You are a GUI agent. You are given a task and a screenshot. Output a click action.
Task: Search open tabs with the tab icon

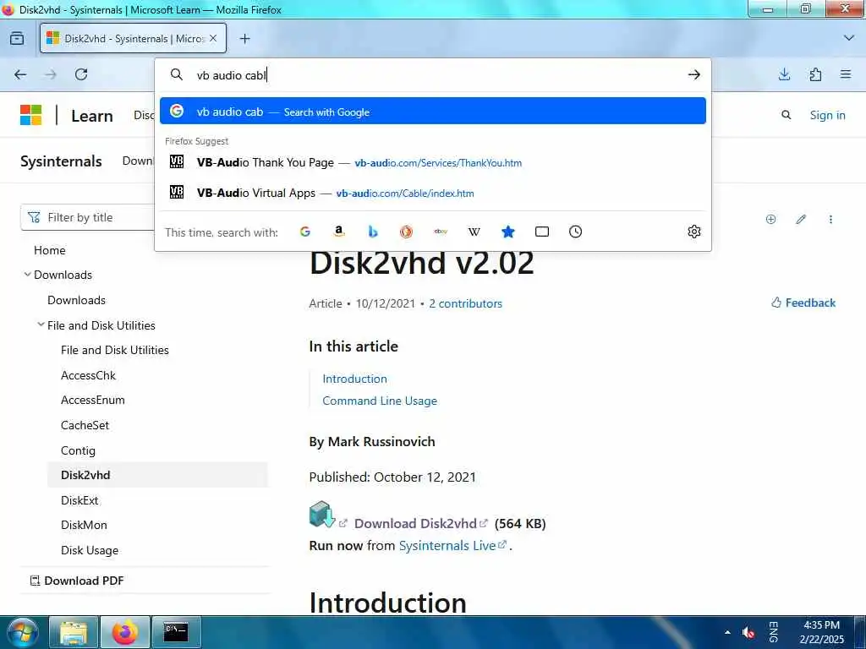pos(542,232)
